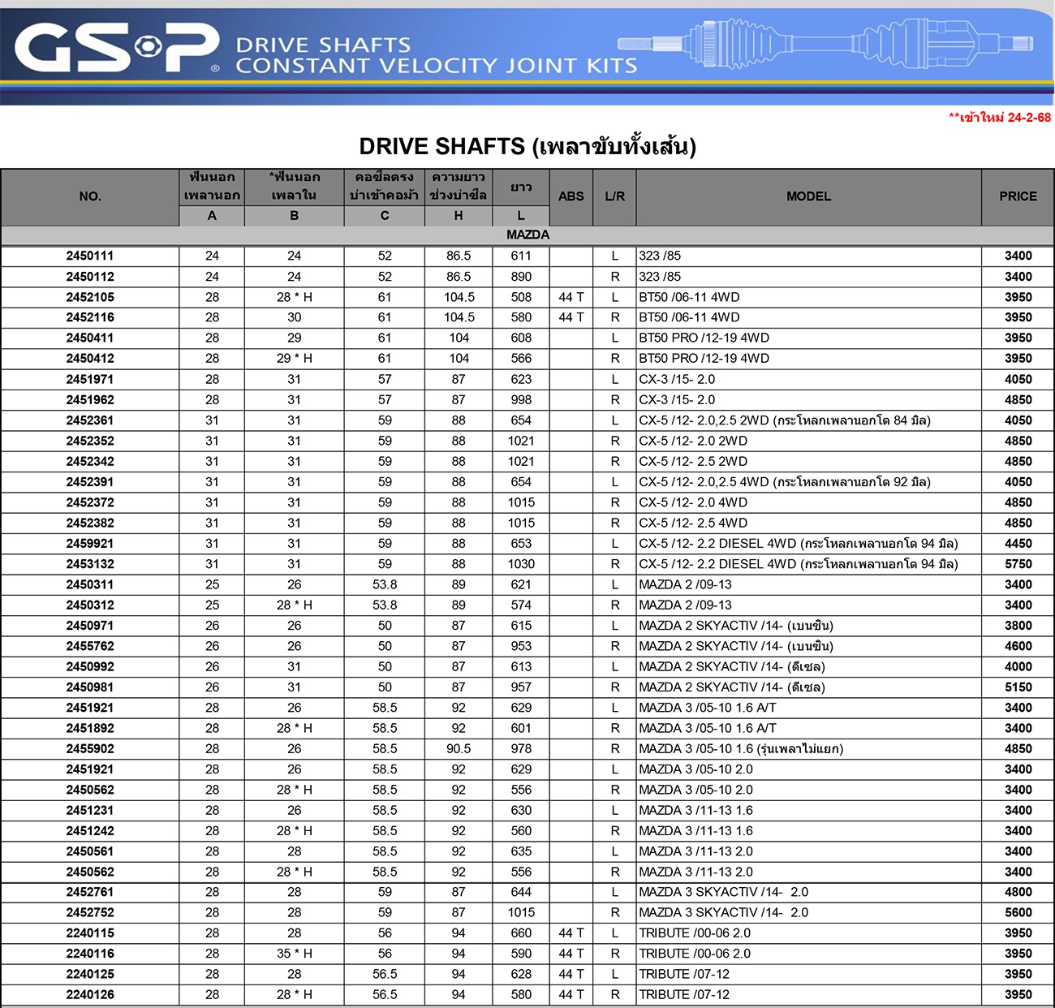Select part number 2459921
1055x1008 pixels.
click(90, 544)
